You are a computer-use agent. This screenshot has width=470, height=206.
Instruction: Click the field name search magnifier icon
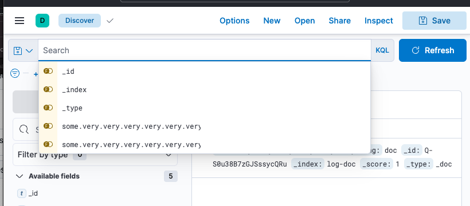click(23, 129)
